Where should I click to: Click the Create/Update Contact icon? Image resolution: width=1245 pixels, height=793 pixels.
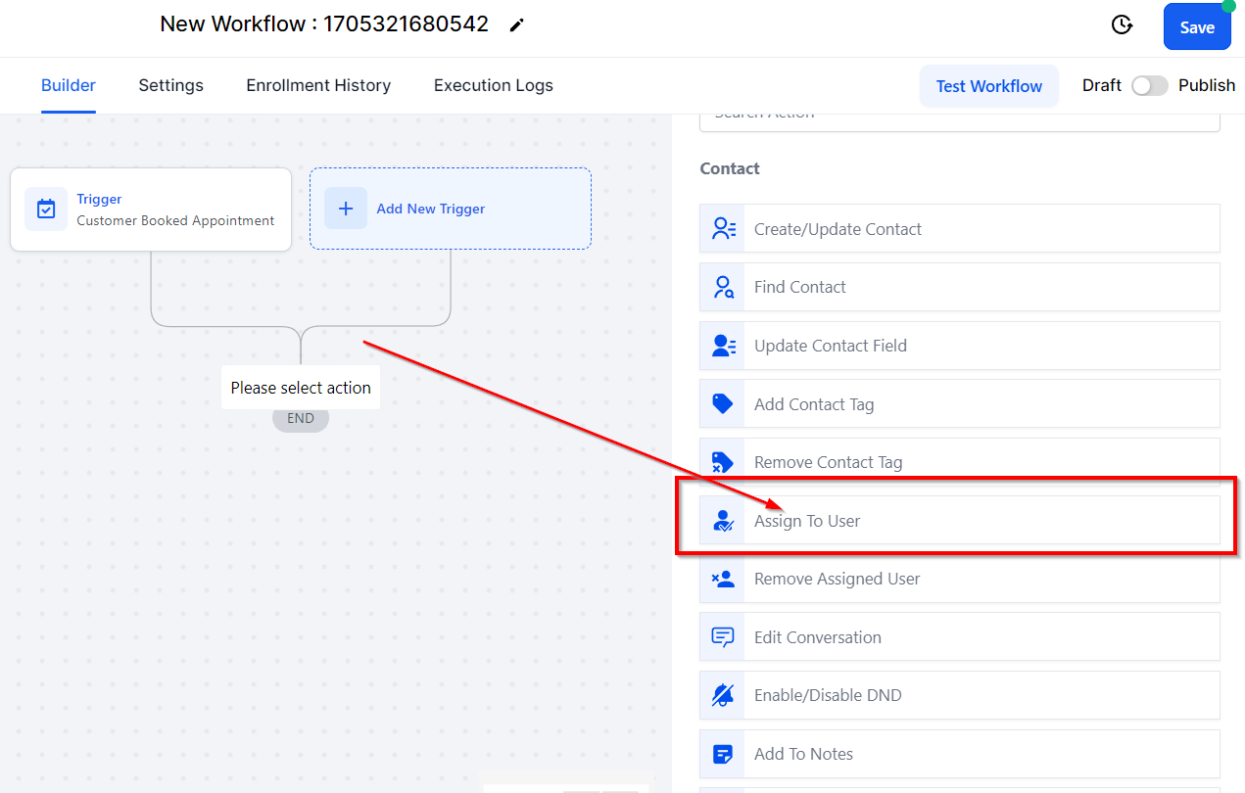tap(723, 229)
